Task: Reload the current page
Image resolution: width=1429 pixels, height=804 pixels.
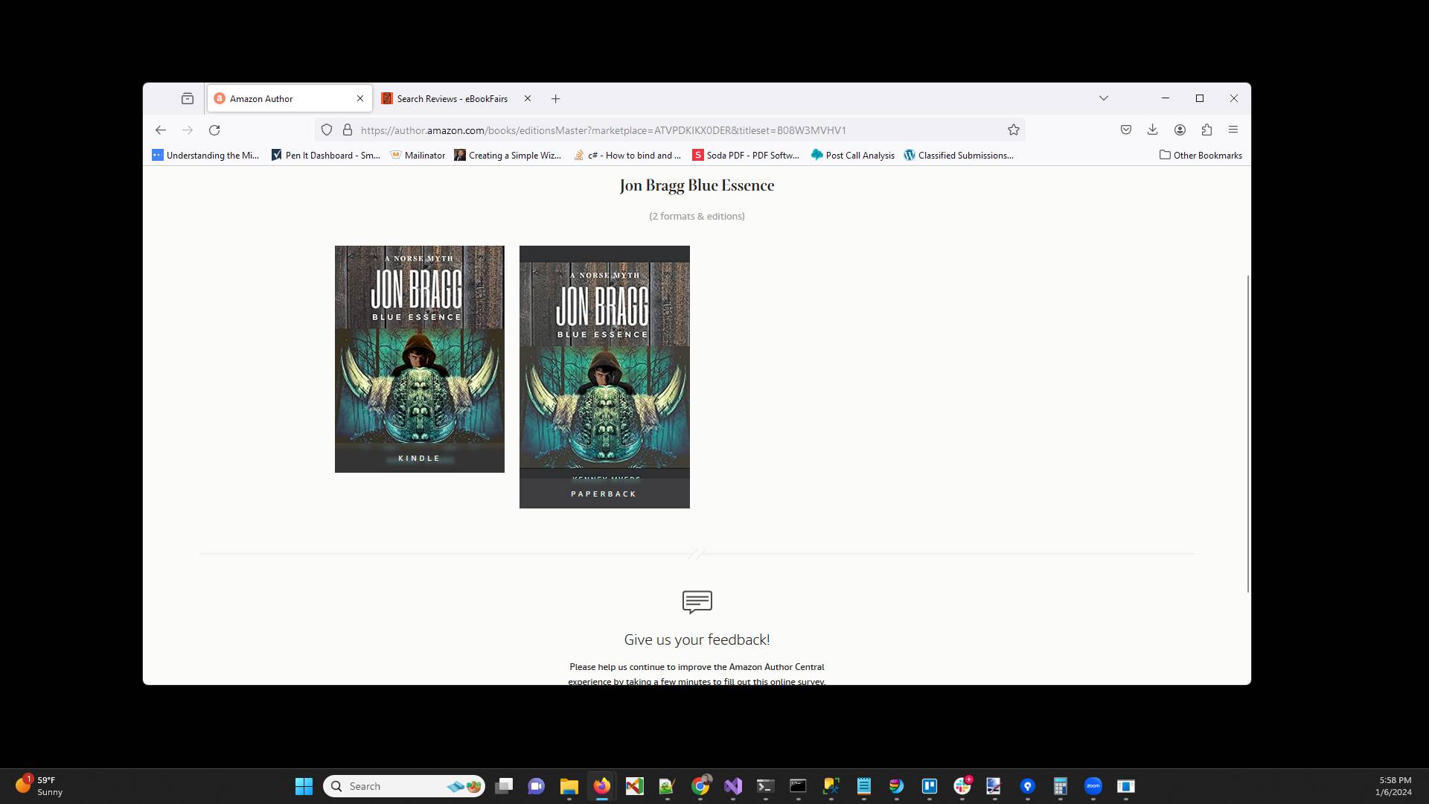Action: pos(214,130)
